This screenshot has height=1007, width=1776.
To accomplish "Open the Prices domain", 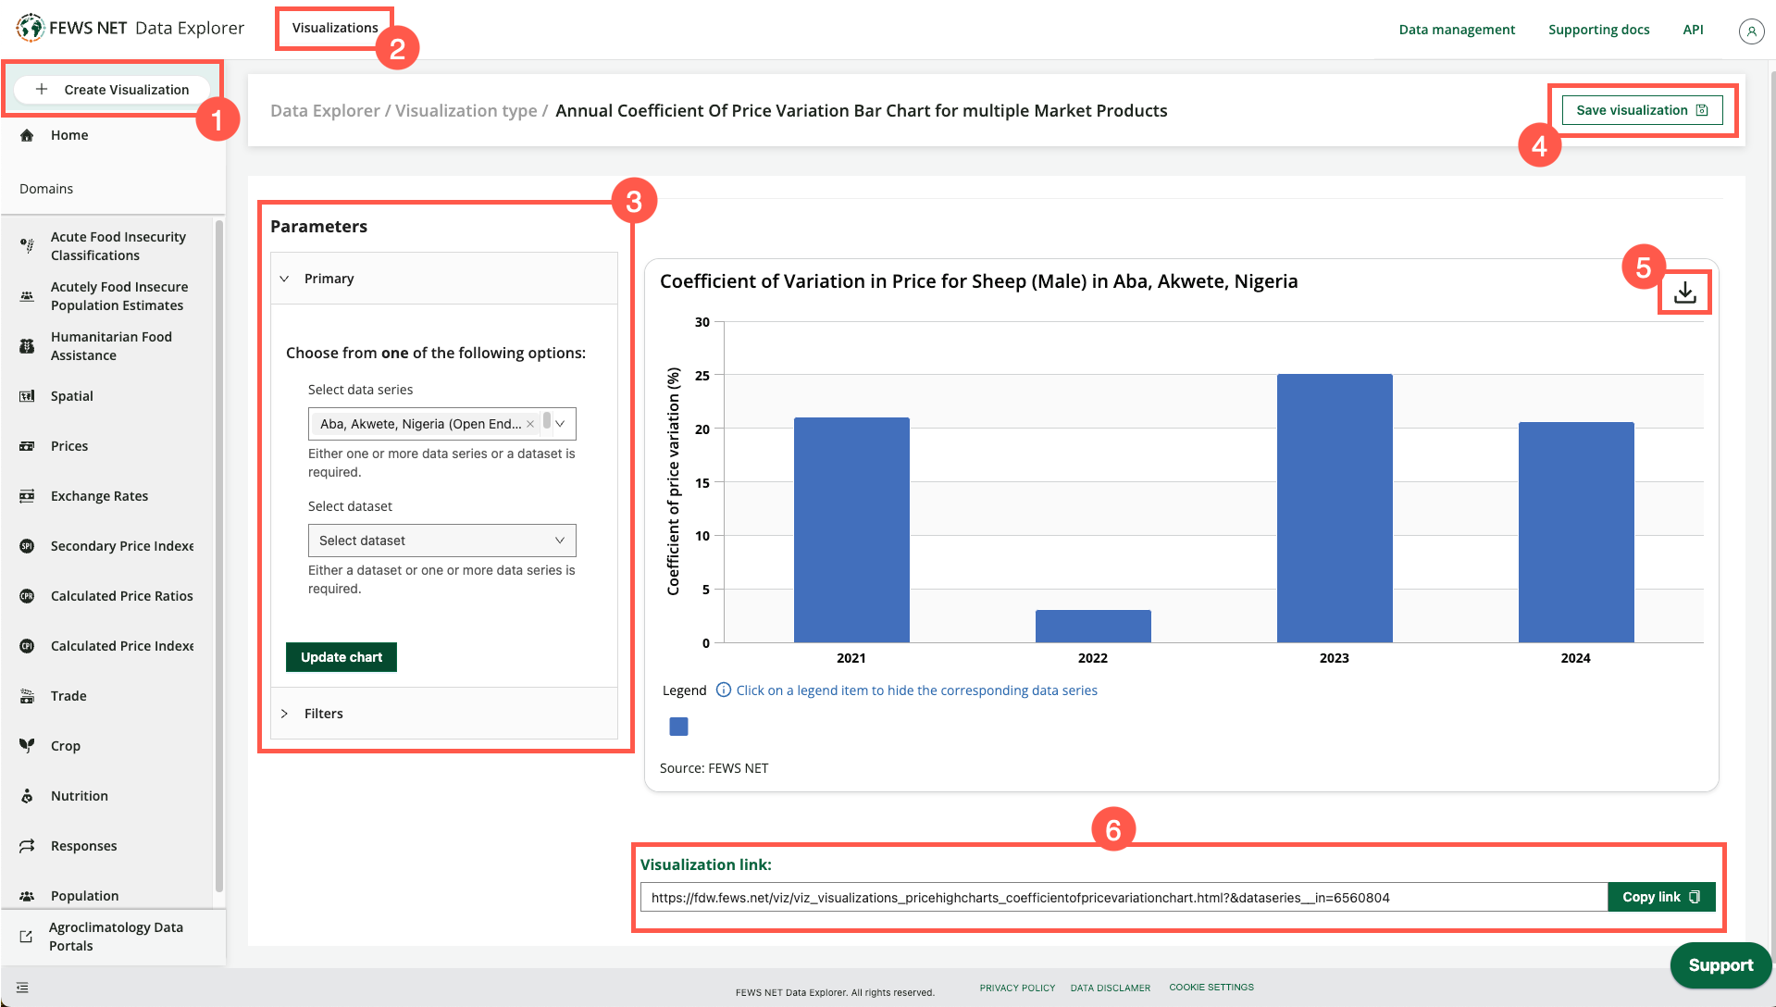I will (x=69, y=445).
